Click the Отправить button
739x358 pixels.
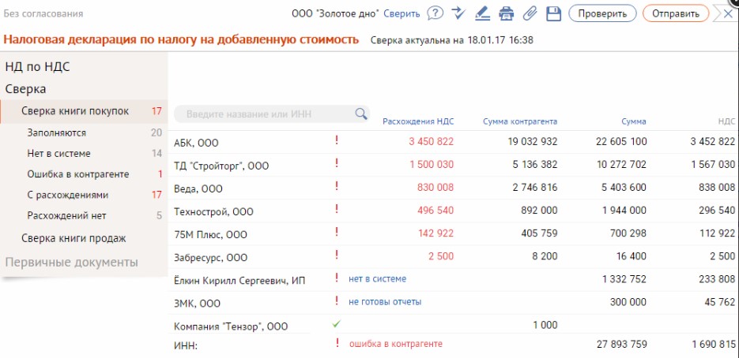(675, 13)
